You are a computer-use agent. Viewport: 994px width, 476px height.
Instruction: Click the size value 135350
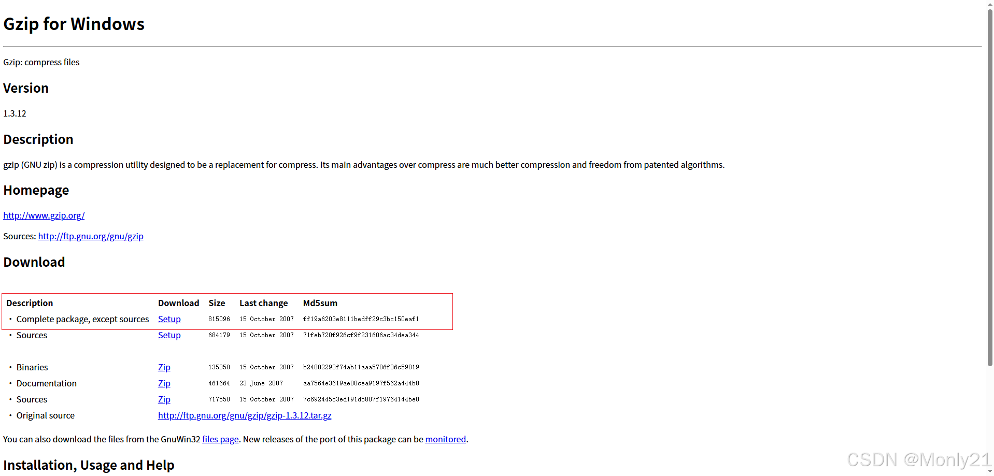point(219,367)
